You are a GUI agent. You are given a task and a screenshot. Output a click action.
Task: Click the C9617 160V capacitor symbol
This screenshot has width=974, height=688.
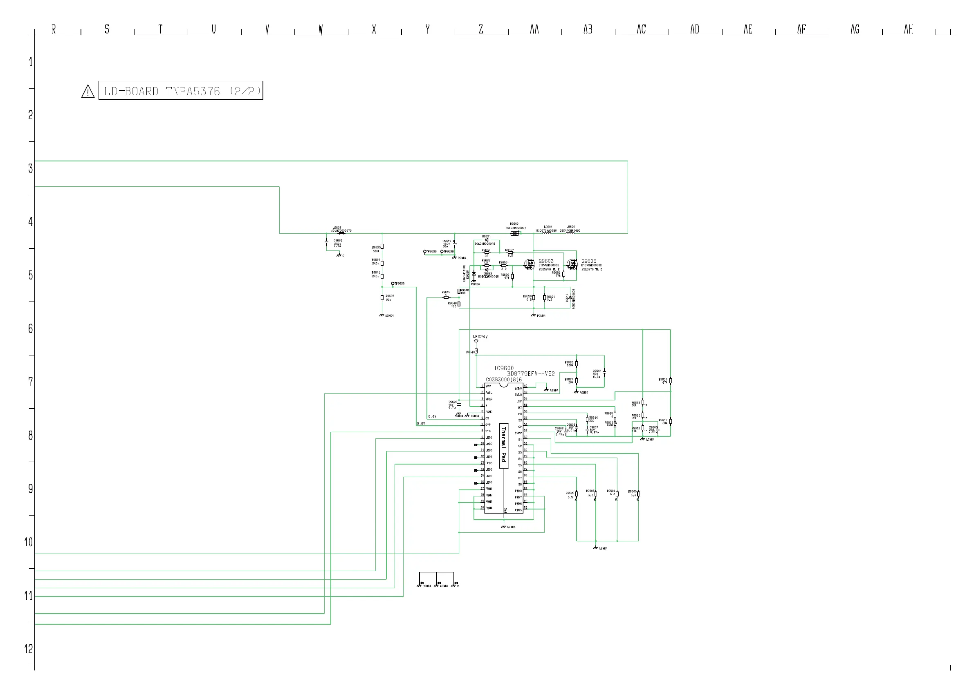[x=455, y=244]
